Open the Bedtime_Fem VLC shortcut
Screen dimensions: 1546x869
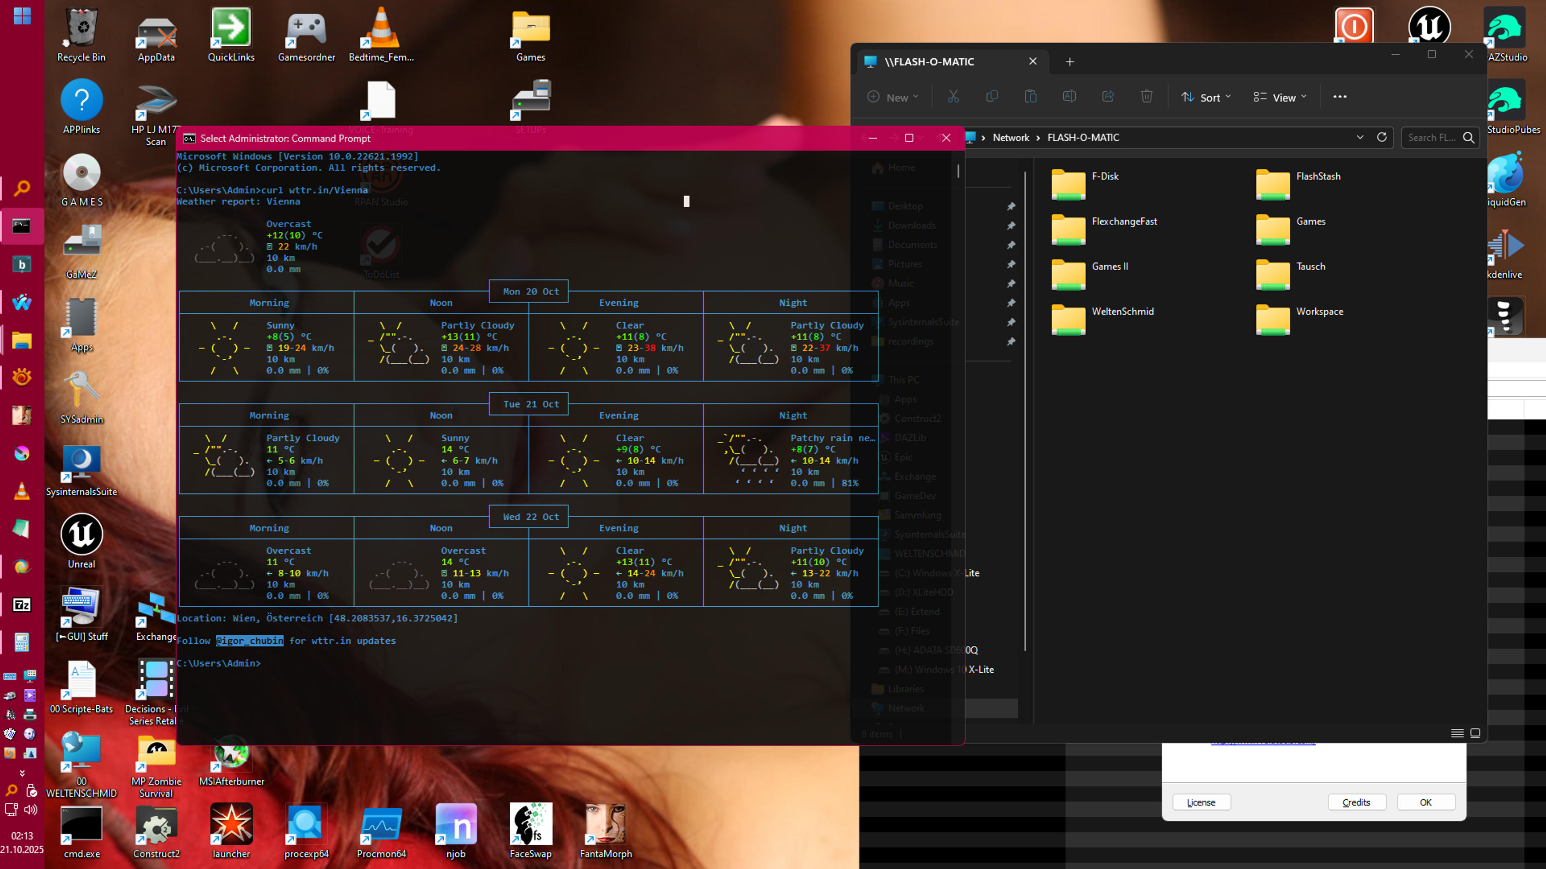[x=381, y=35]
